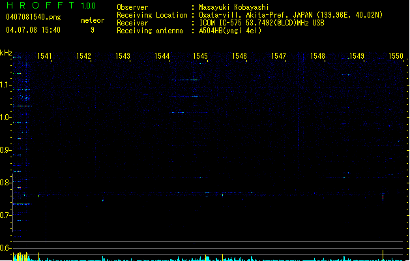Click the 1550 time axis marker
The width and height of the screenshot is (410, 261).
point(396,56)
